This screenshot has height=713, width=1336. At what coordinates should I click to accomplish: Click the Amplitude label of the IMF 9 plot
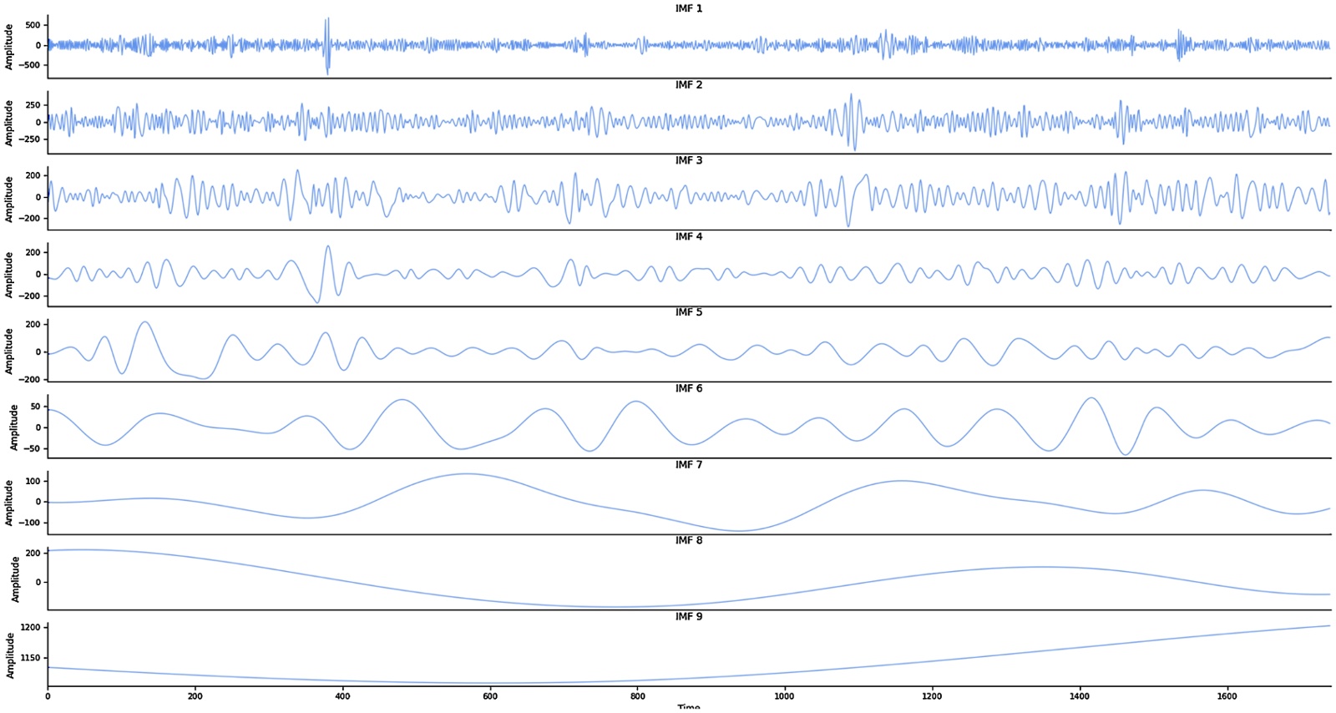coord(9,655)
